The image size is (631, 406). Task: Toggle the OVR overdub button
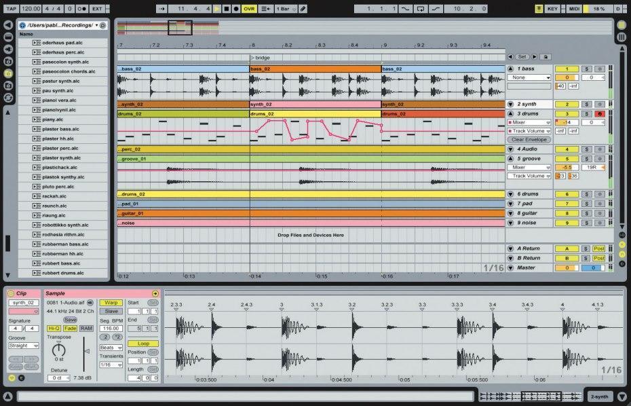[x=249, y=9]
